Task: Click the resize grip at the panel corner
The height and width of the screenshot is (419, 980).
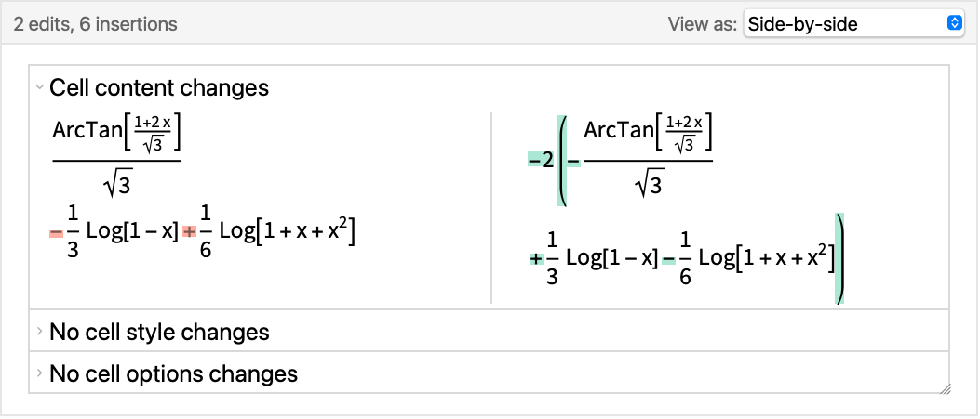Action: pyautogui.click(x=945, y=388)
